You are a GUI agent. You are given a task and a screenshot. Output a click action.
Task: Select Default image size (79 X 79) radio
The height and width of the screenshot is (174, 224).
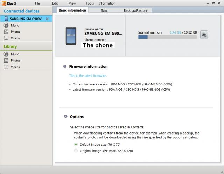click(x=76, y=144)
